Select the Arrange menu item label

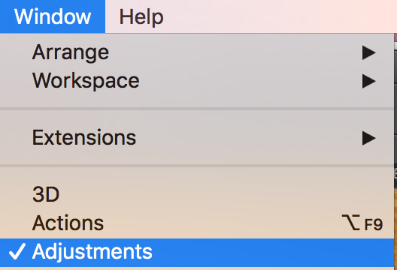coord(71,52)
